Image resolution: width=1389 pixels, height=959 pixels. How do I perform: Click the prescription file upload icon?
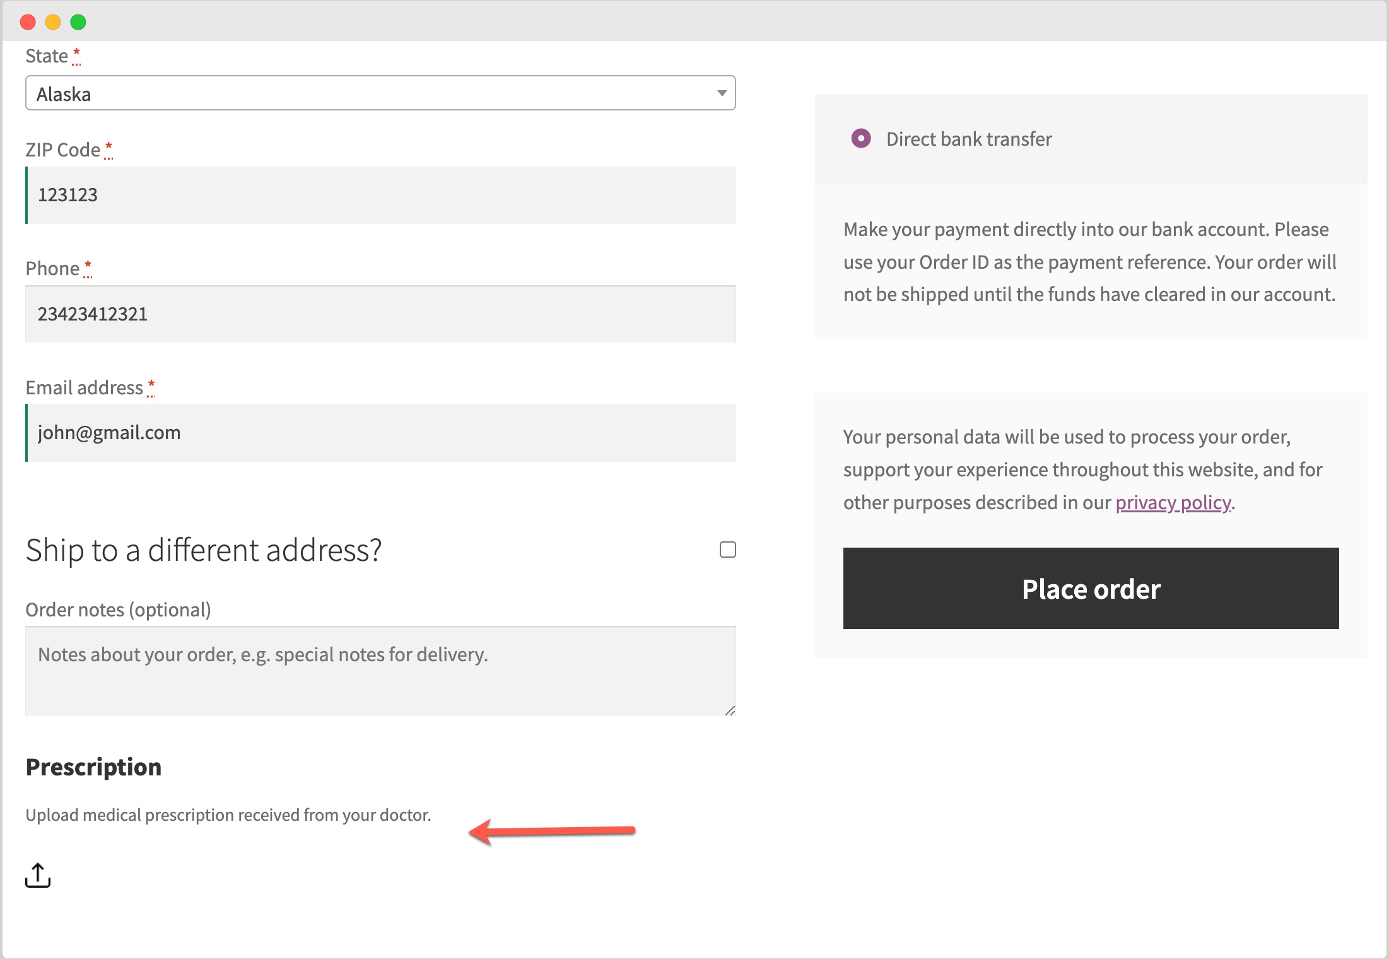[x=38, y=876]
